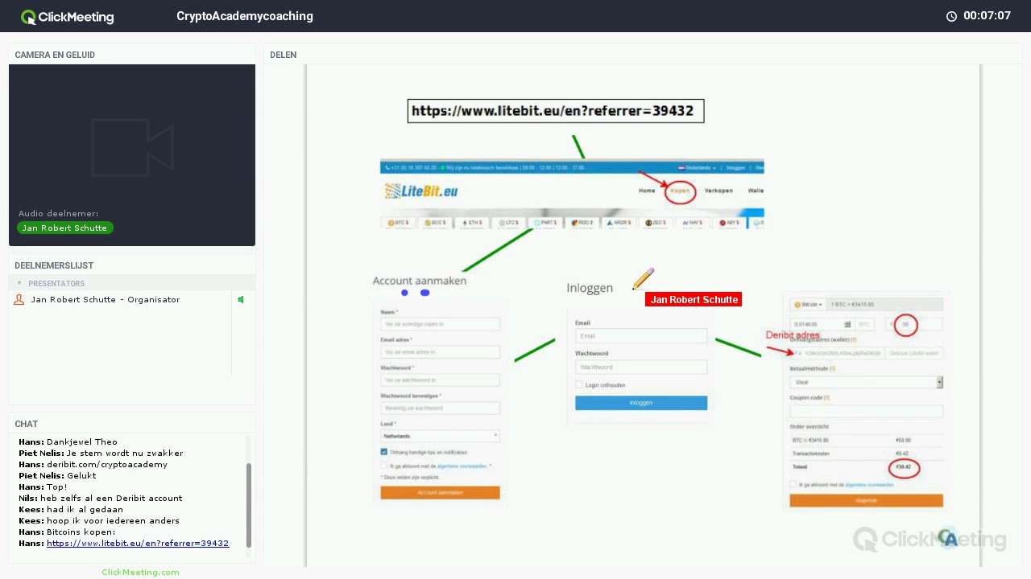This screenshot has width=1031, height=579.
Task: Open the litebit.eu referrer link in chat
Action: pyautogui.click(x=138, y=544)
